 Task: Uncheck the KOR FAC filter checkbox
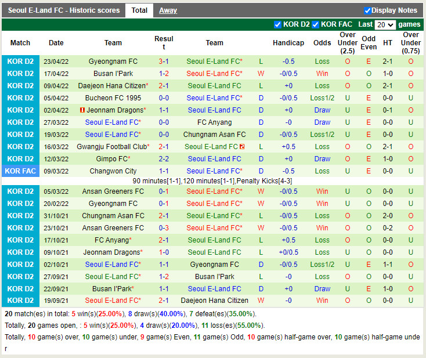pos(315,24)
